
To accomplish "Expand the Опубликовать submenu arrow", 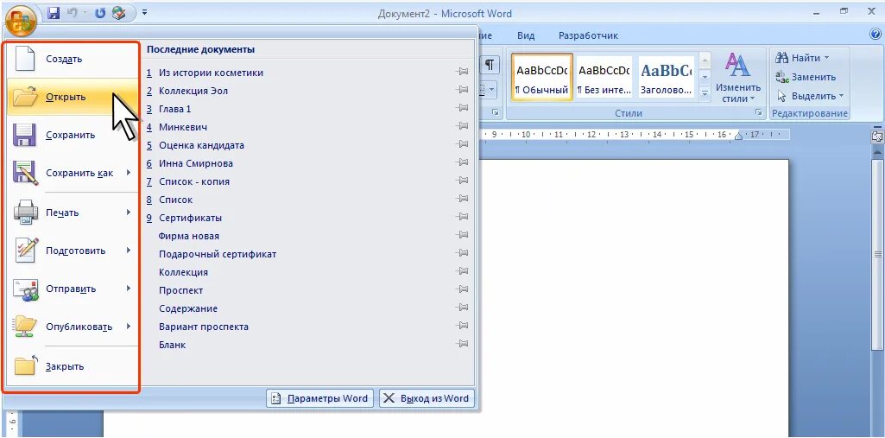I will (x=130, y=327).
